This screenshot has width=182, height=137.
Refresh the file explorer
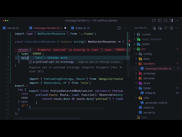pos(166,28)
